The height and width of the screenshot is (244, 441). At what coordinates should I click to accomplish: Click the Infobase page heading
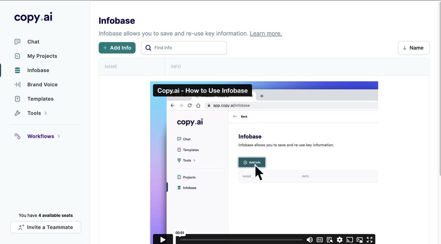(117, 21)
